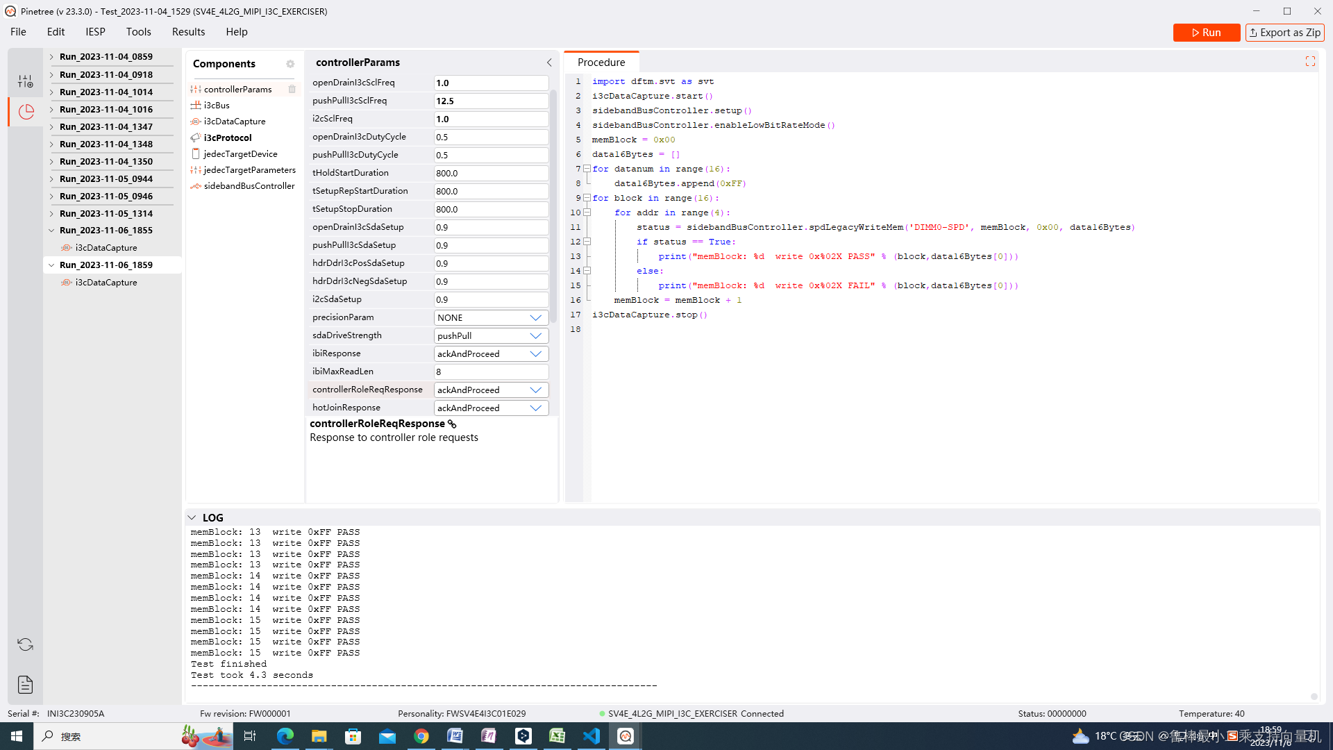Edit the pushPullI3cSclFreq value field
Image resolution: width=1333 pixels, height=750 pixels.
(x=491, y=101)
